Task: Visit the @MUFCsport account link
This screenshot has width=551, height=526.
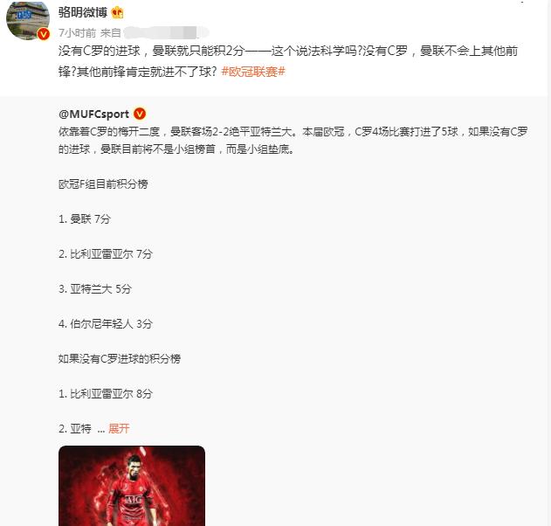Action: pyautogui.click(x=93, y=114)
